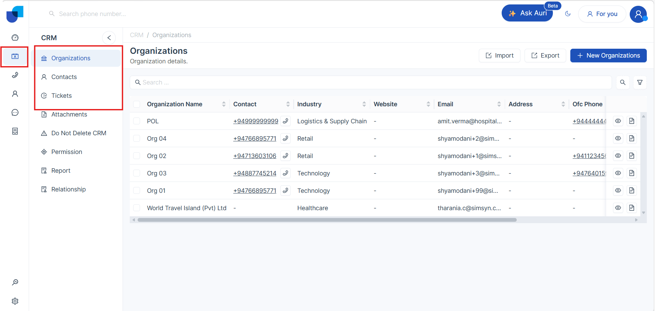The image size is (655, 311).
Task: Tick the Org 03 row checkbox
Action: click(137, 173)
